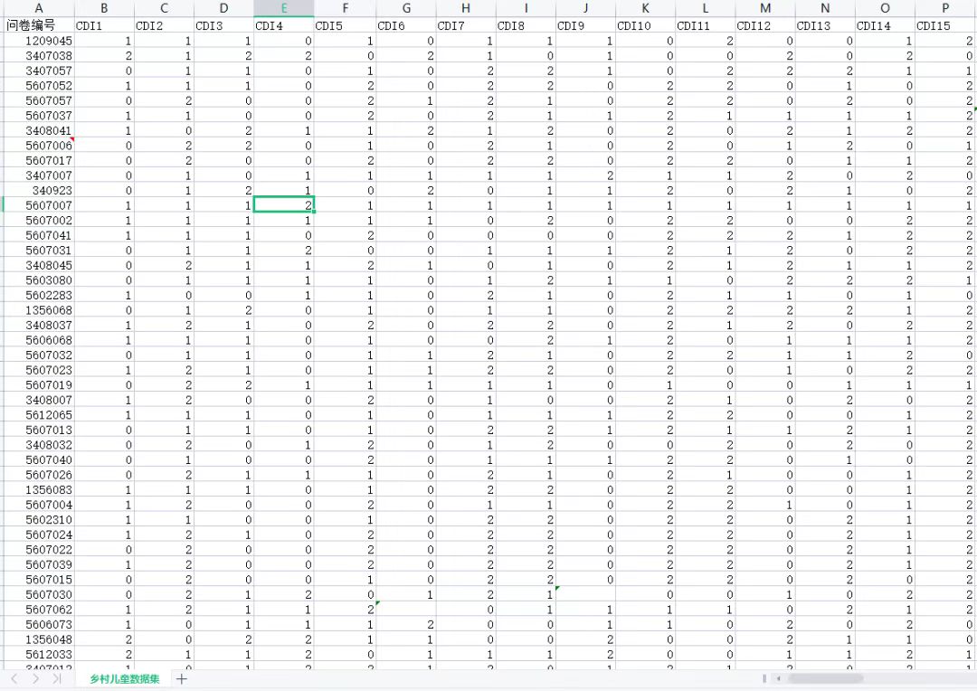Screen dimensions: 977x691
Task: Click the CDI6 header cell
Action: (405, 25)
